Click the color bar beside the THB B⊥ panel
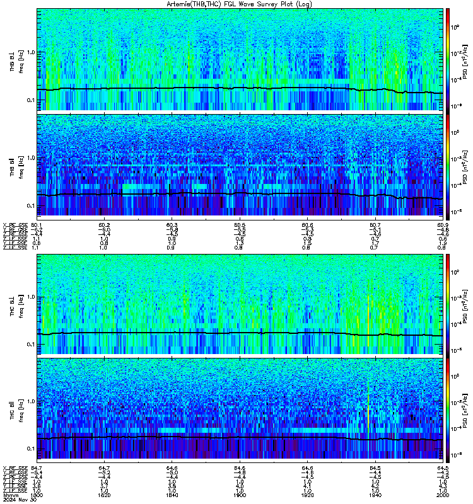 point(448,61)
